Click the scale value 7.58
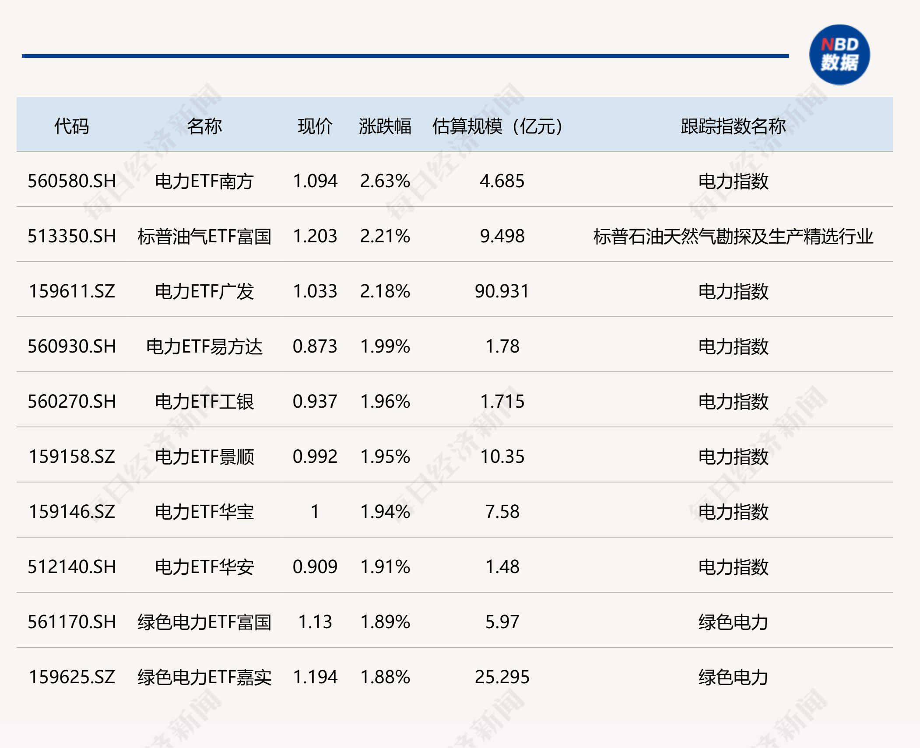Viewport: 920px width, 748px height. [502, 512]
